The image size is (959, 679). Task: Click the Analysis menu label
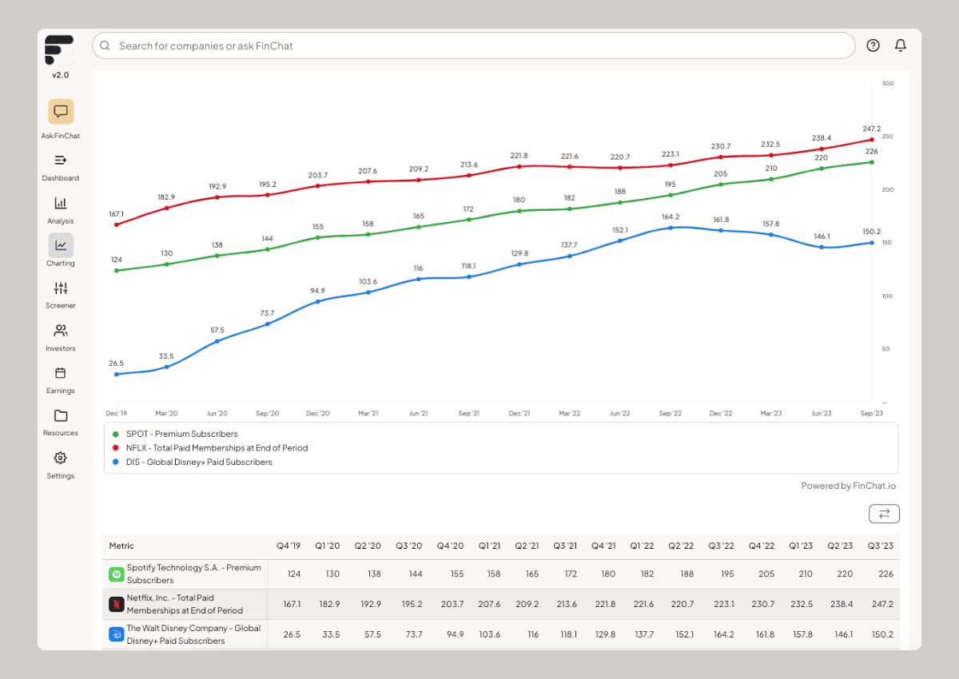61,221
